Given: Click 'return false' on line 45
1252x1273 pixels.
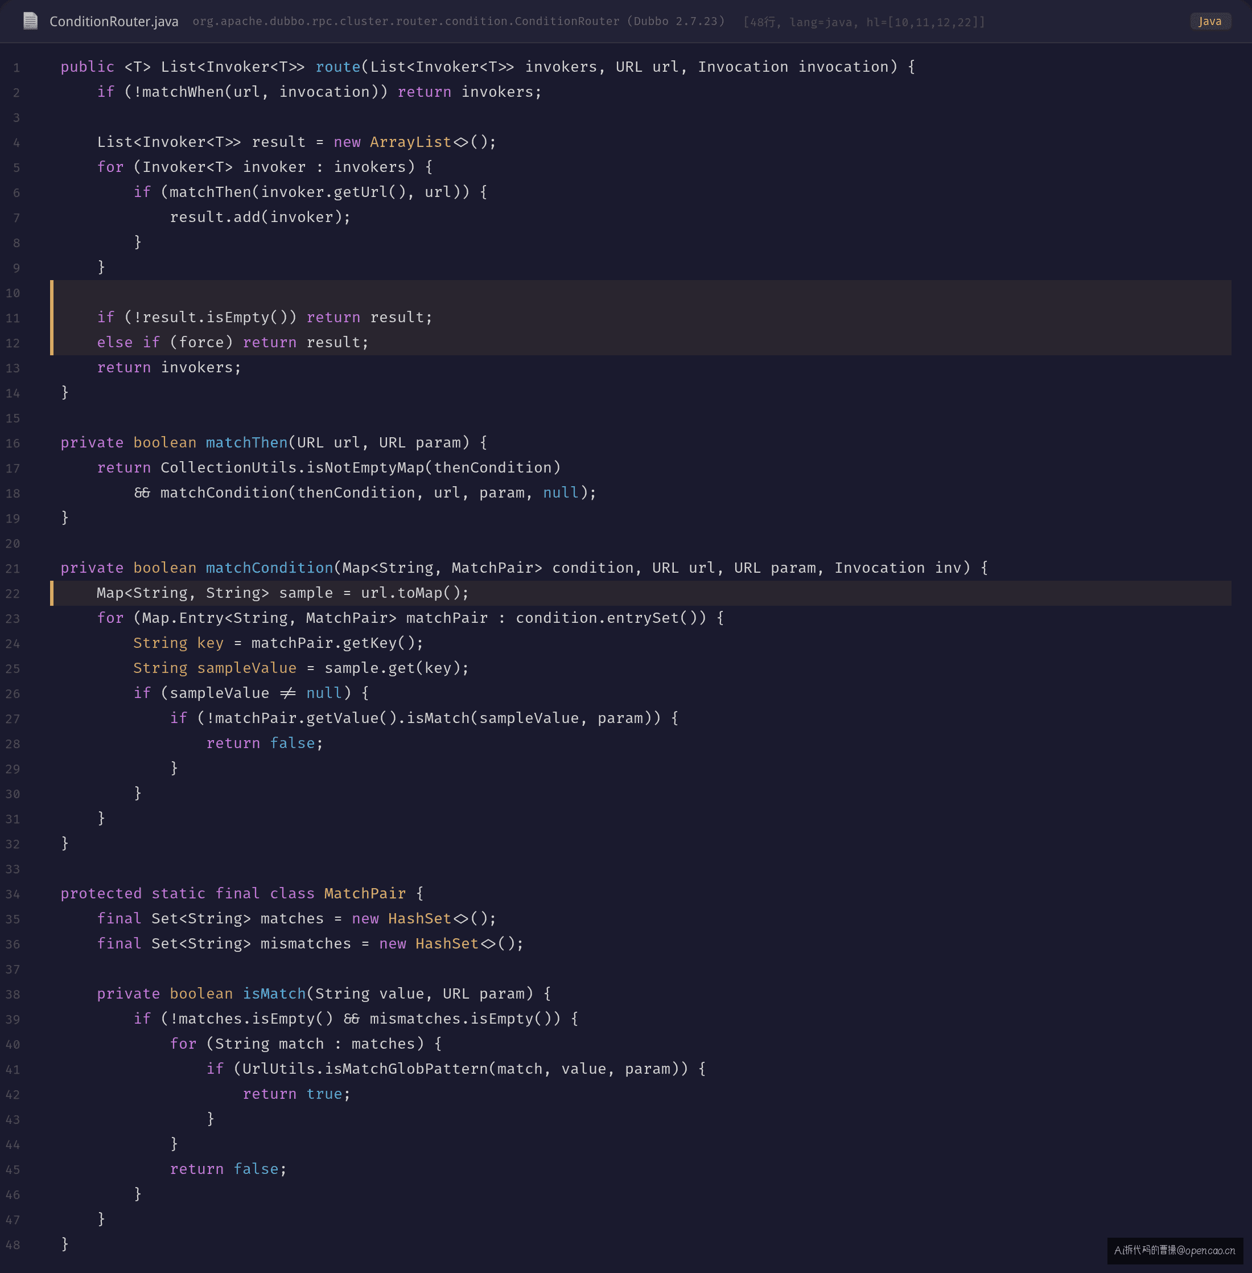Looking at the screenshot, I should click(x=224, y=1168).
